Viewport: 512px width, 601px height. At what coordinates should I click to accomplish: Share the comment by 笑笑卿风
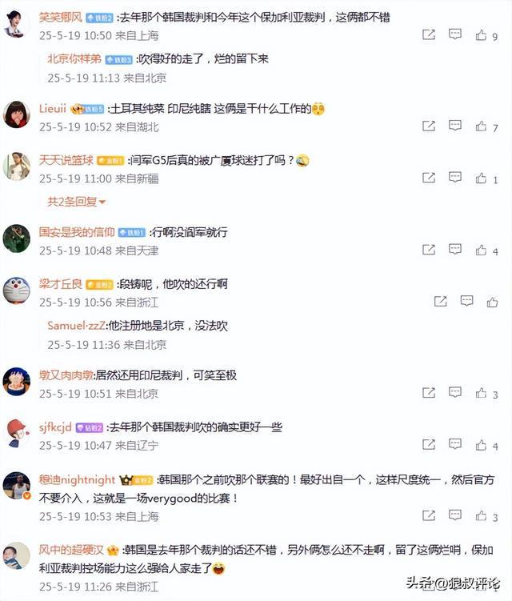[x=429, y=34]
